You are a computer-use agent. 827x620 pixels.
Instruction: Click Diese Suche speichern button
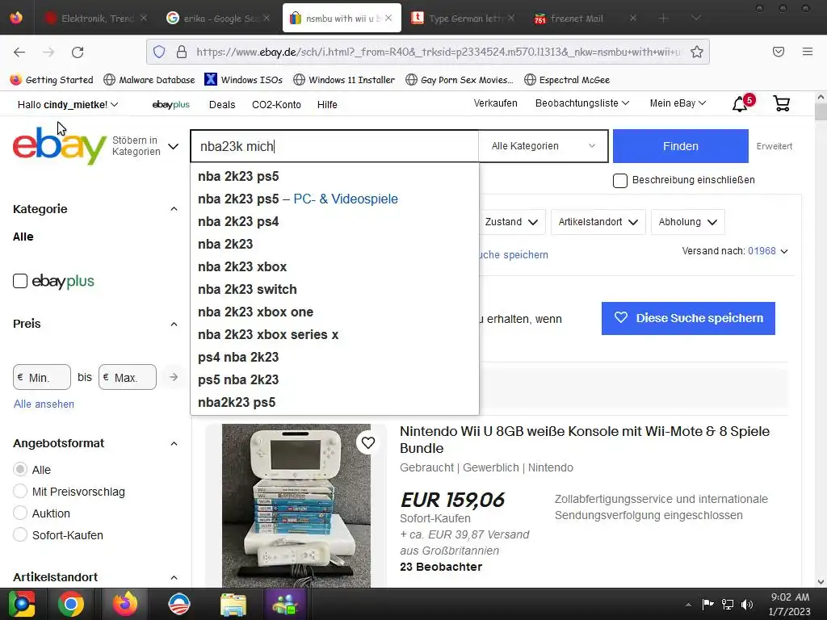[688, 318]
